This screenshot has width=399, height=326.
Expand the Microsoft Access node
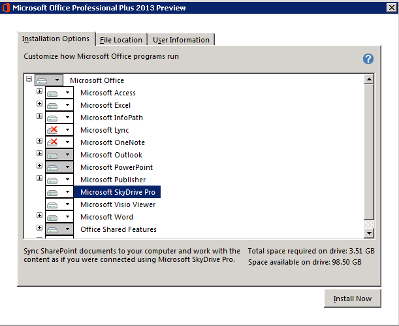[39, 91]
